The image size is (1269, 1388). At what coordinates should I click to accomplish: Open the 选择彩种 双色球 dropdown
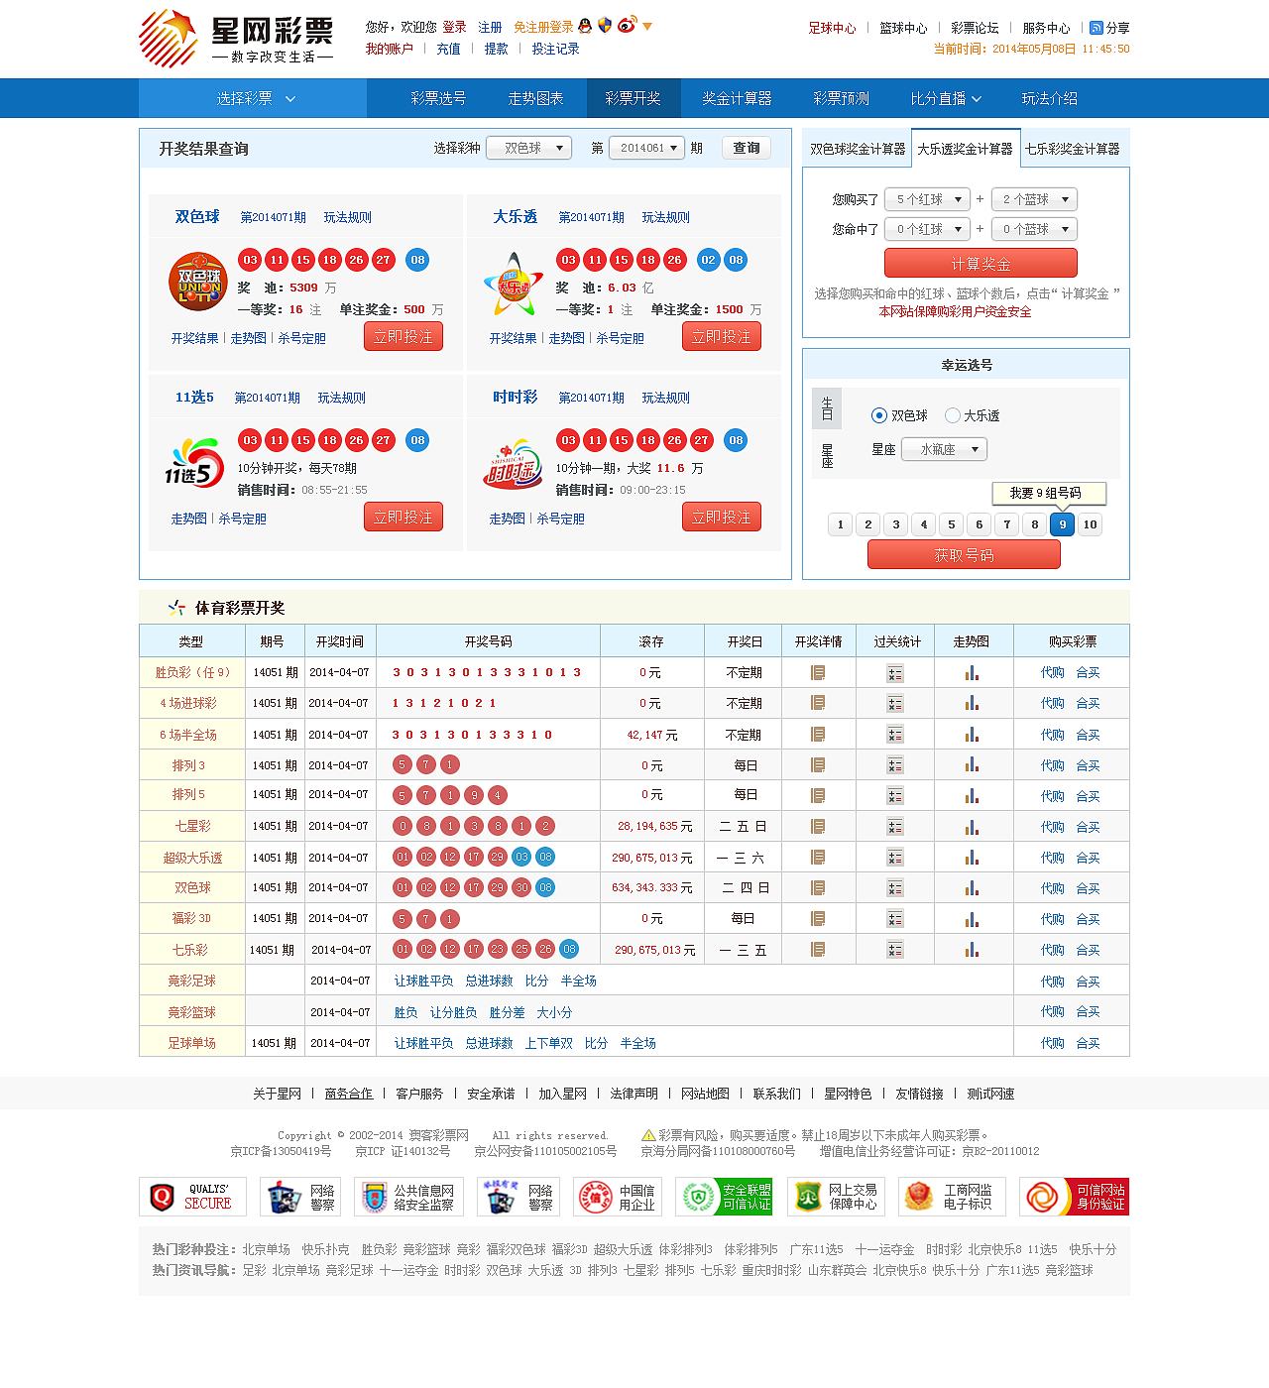tap(529, 148)
